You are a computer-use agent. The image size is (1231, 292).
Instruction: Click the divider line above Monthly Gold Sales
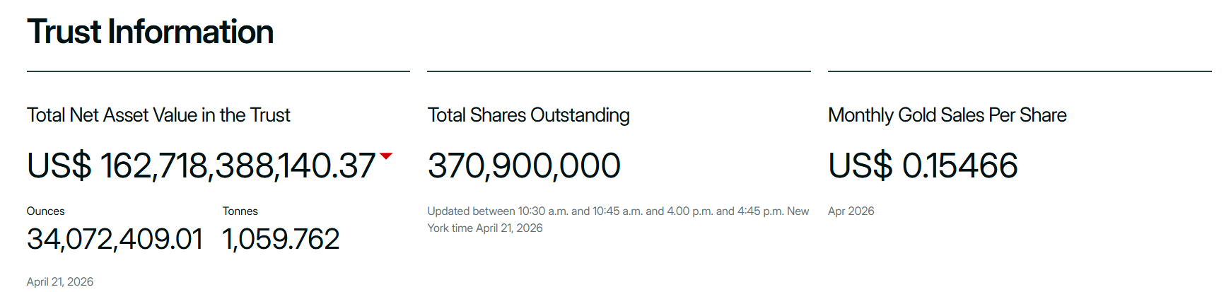point(1020,71)
